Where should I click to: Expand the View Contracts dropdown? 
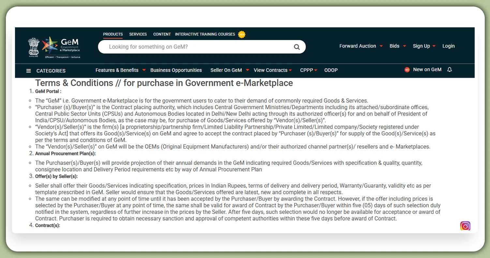point(271,70)
